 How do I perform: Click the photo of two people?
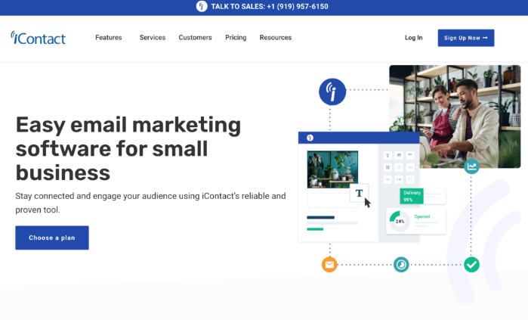pyautogui.click(x=455, y=117)
